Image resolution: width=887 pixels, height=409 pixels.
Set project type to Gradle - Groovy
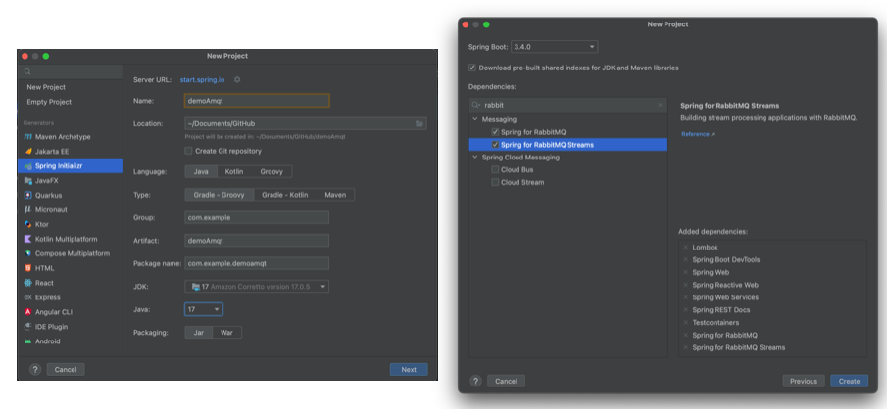[219, 195]
